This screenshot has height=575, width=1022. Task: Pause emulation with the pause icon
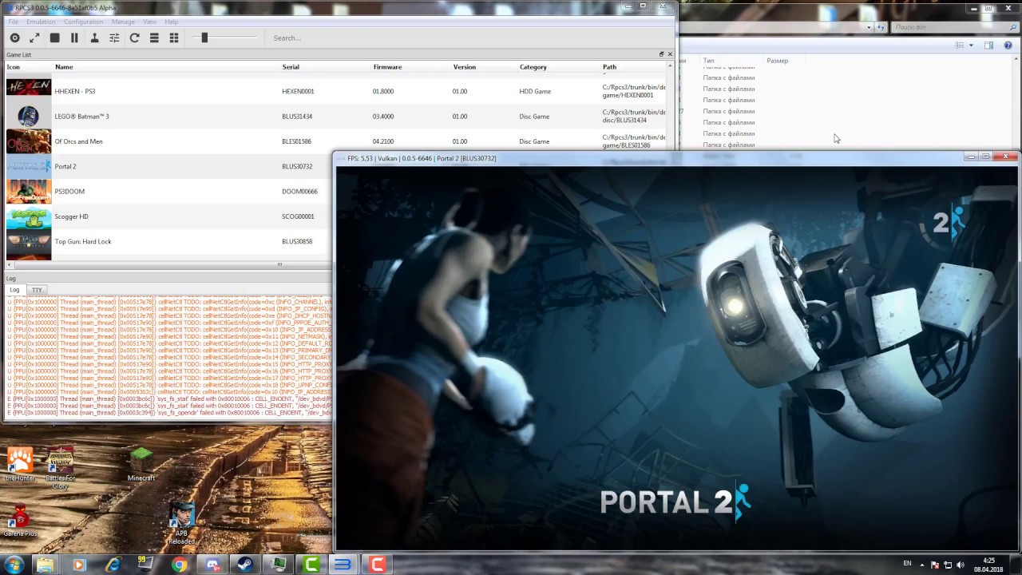click(74, 38)
